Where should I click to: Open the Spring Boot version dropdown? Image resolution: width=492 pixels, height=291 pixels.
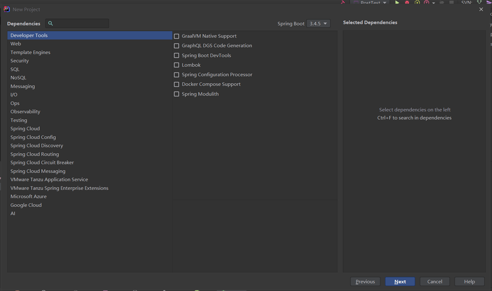318,24
